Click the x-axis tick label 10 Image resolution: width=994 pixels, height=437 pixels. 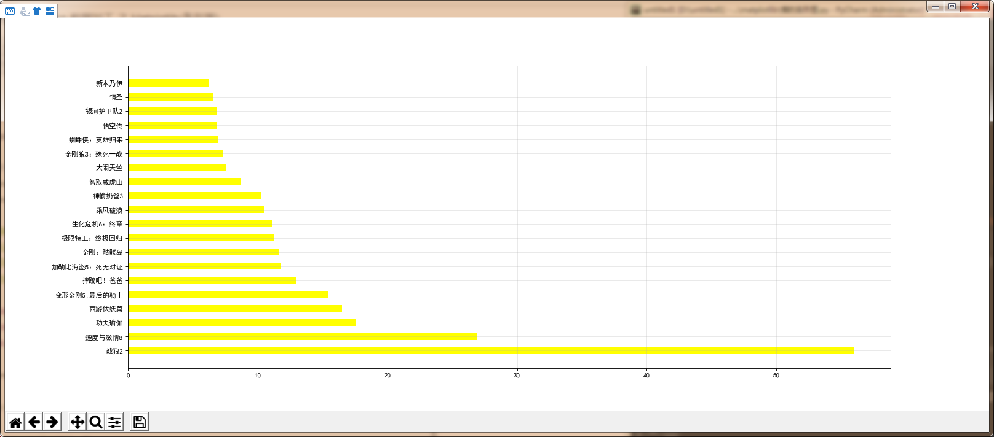tap(258, 376)
